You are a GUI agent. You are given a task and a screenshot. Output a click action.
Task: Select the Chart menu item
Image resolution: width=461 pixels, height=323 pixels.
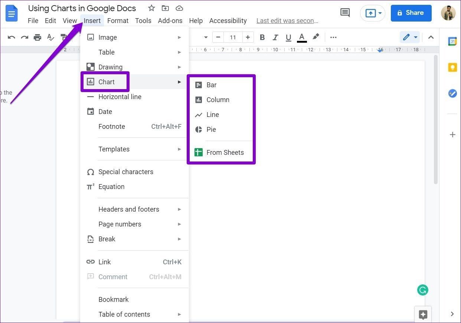[134, 82]
